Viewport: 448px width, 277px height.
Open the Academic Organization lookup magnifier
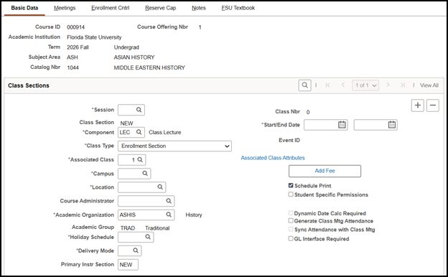coord(169,215)
